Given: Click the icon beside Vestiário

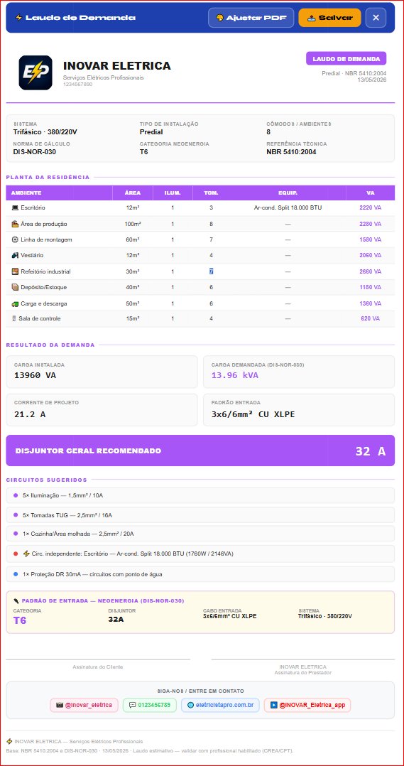Looking at the screenshot, I should [x=15, y=256].
